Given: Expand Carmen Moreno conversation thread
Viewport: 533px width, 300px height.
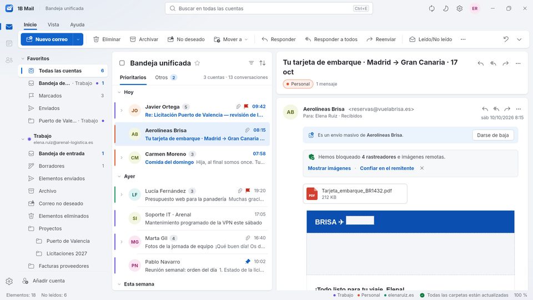Looking at the screenshot, I should pos(122,158).
